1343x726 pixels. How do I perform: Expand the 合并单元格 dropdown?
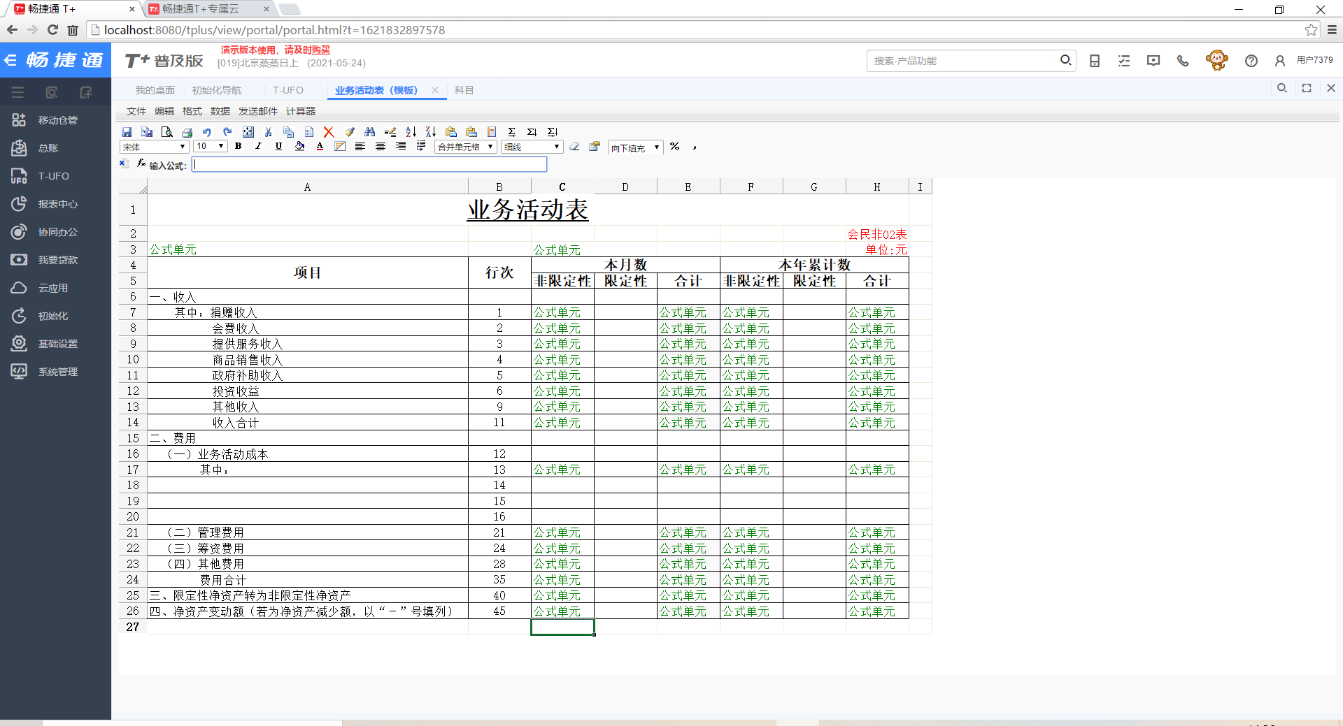465,147
